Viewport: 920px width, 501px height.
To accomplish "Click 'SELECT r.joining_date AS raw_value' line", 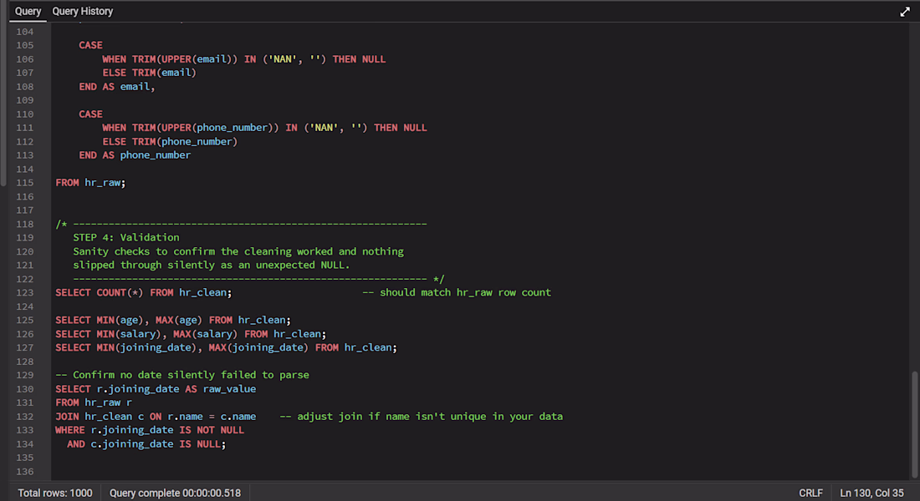I will (x=156, y=389).
